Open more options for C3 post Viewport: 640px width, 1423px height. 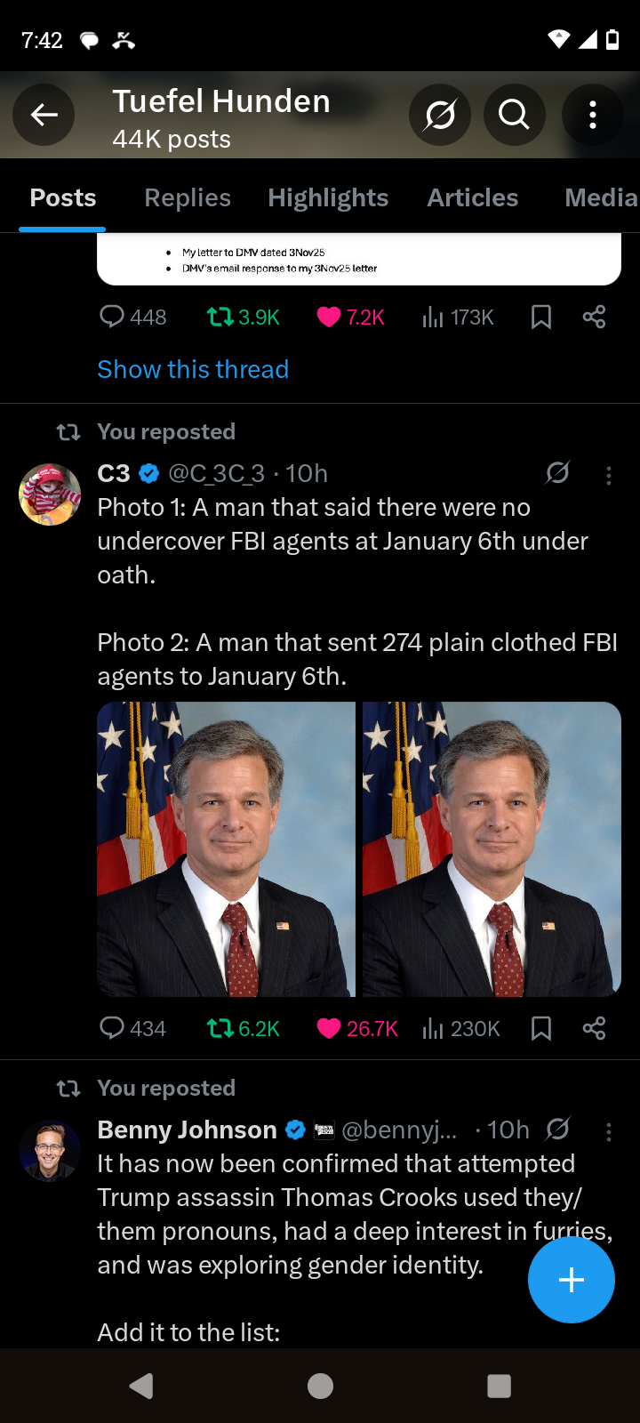point(609,476)
